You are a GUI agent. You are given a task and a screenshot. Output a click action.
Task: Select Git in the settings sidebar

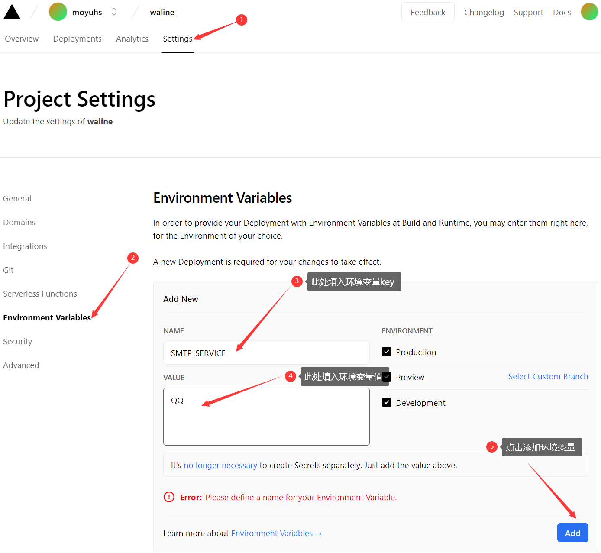(8, 270)
